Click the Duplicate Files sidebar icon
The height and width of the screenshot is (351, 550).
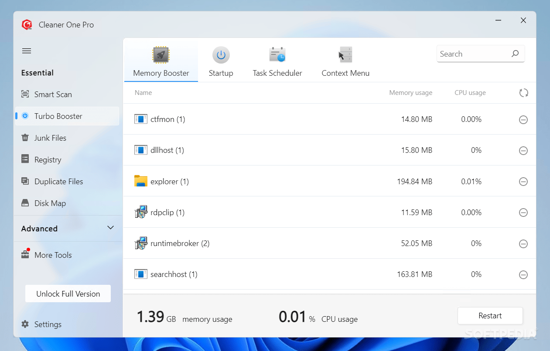25,181
